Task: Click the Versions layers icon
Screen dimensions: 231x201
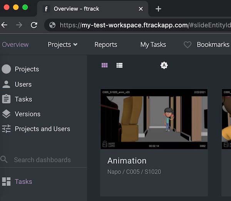Action: coord(6,114)
